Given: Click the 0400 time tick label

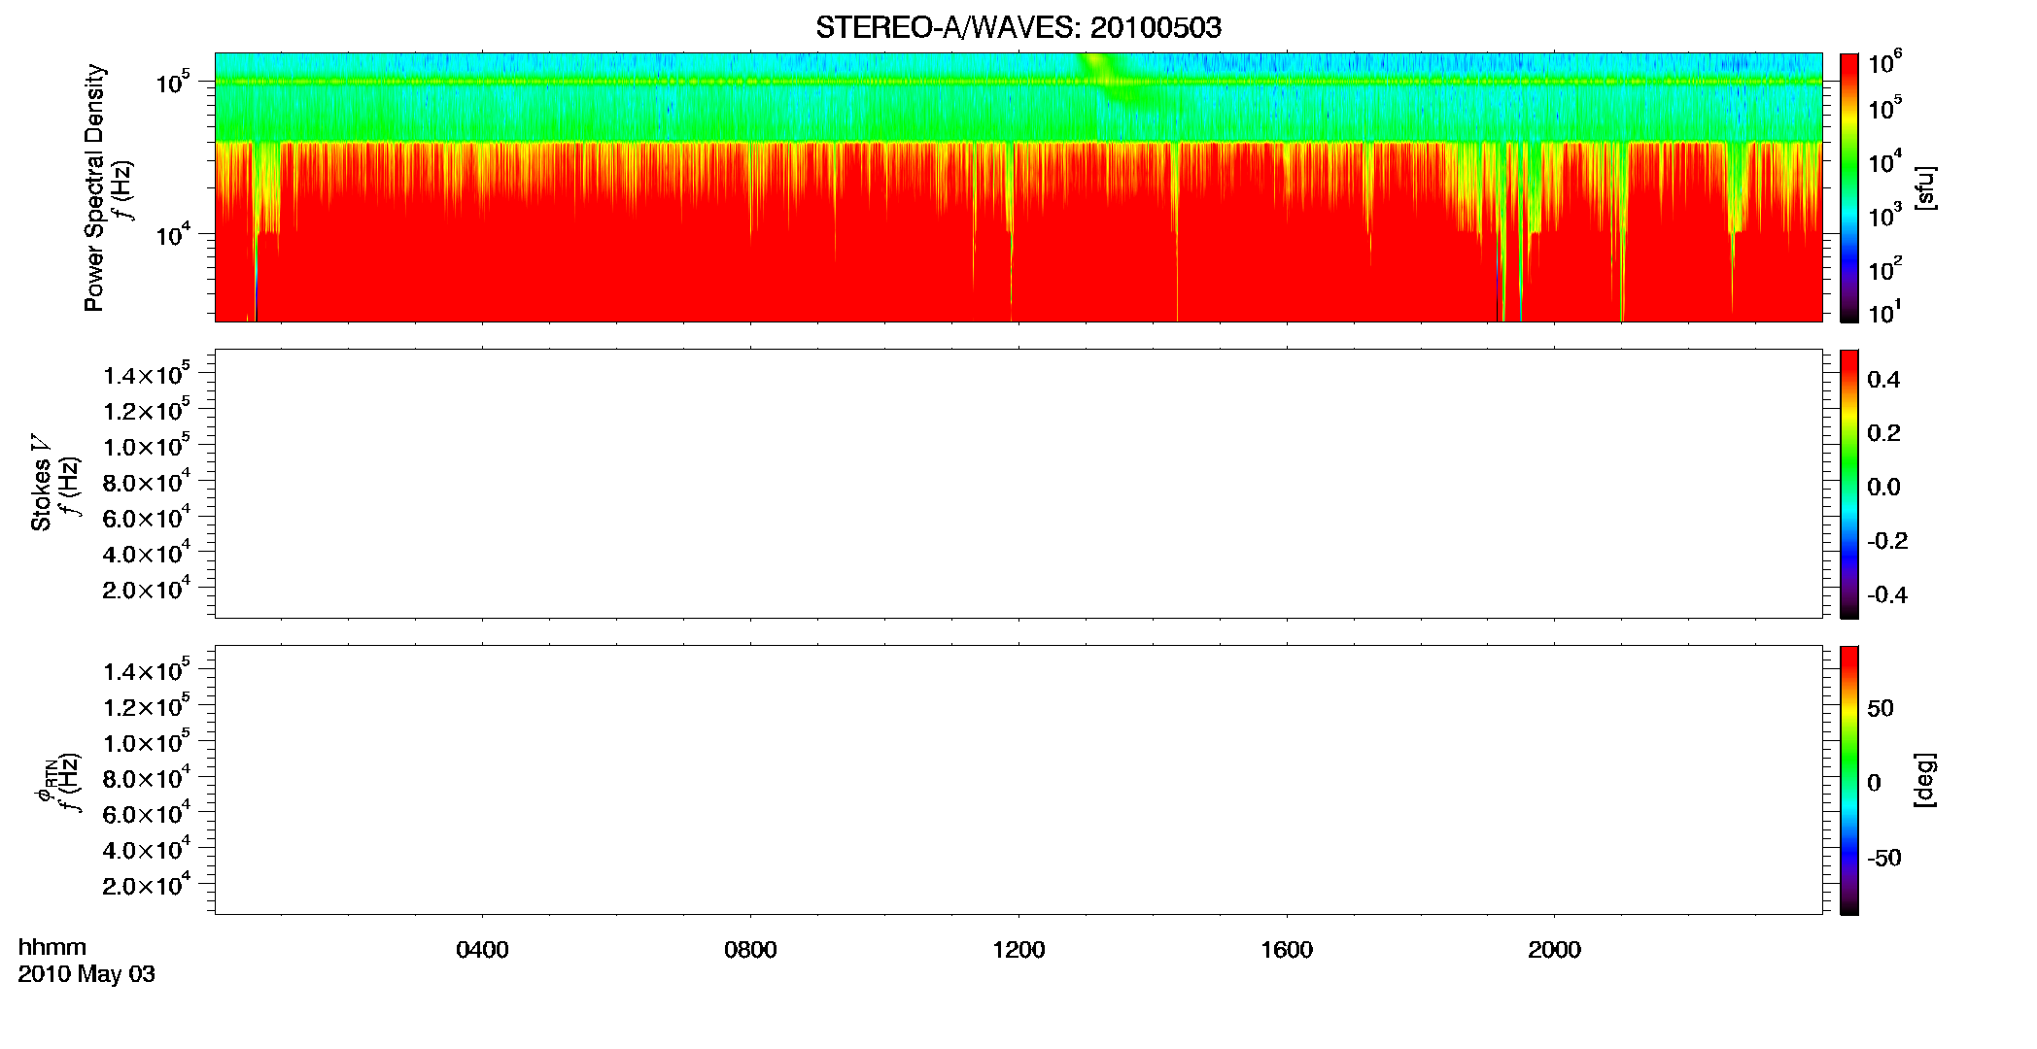Looking at the screenshot, I should point(482,950).
